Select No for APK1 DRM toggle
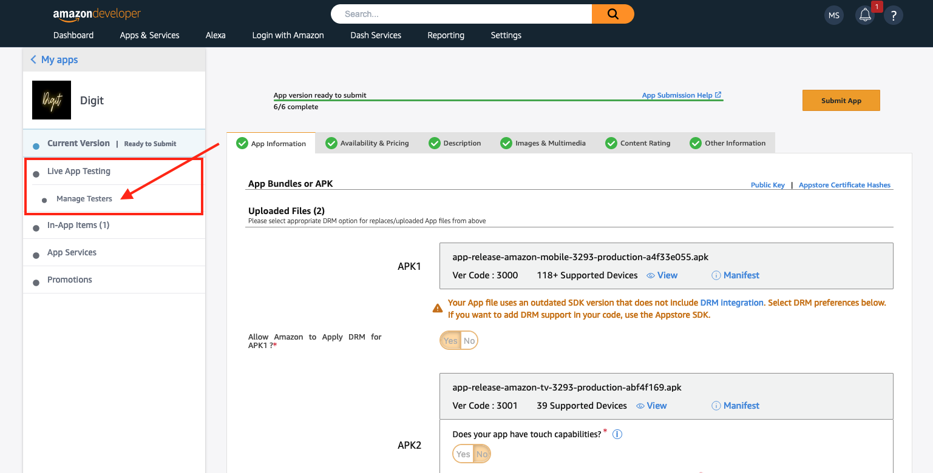Viewport: 933px width, 473px height. [469, 341]
